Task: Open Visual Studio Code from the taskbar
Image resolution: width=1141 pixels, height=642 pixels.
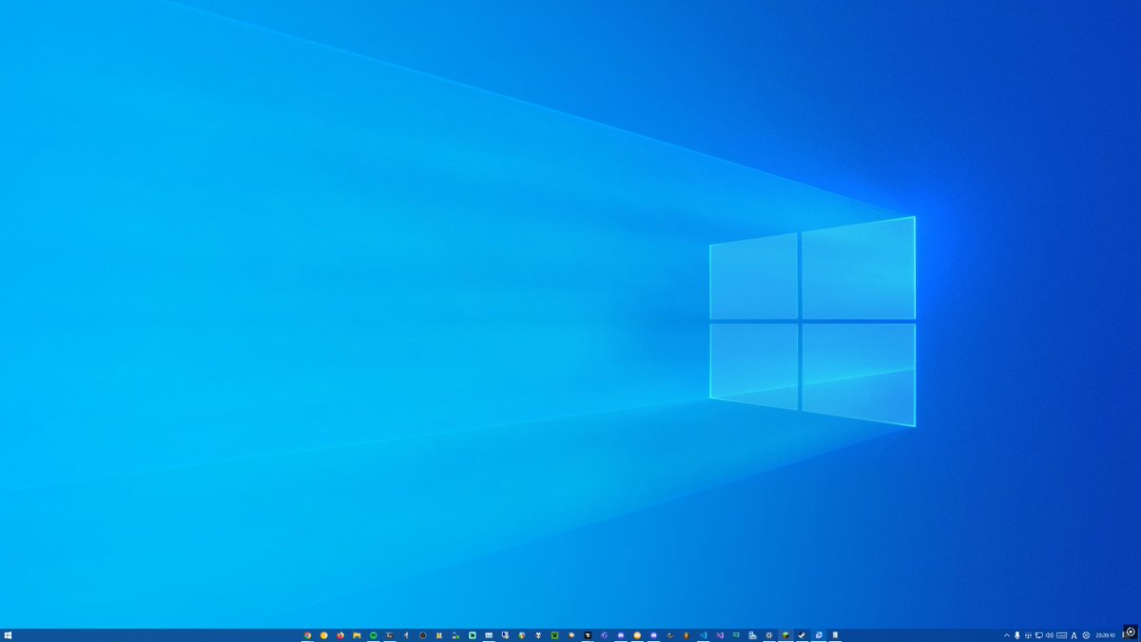Action: pos(704,635)
